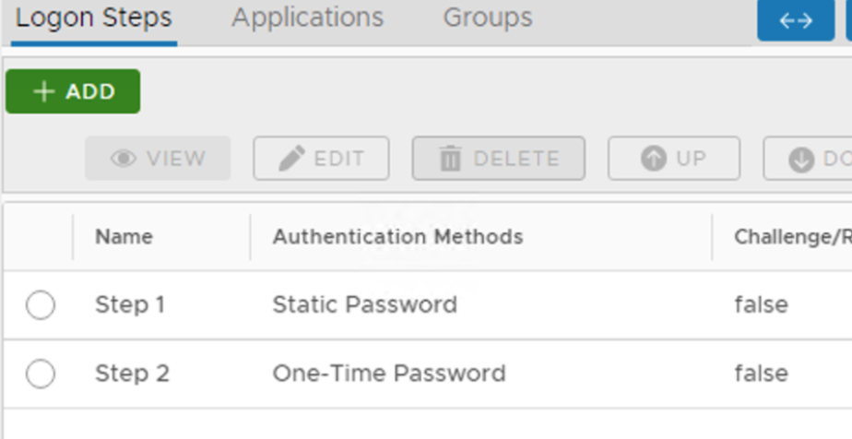Click the eye icon on the View button
The height and width of the screenshot is (439, 852).
click(123, 159)
